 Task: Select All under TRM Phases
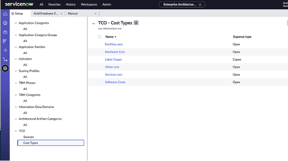point(25,89)
